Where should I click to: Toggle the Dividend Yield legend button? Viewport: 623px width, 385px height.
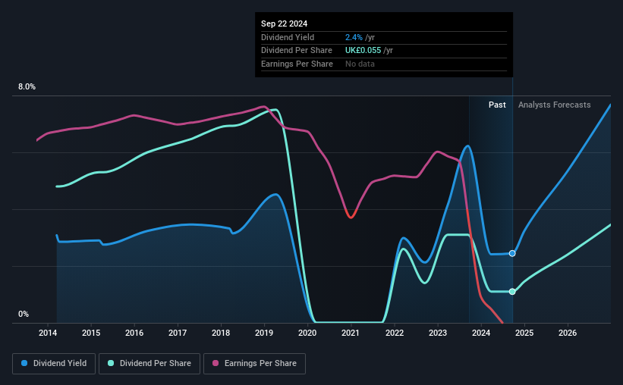click(x=54, y=364)
